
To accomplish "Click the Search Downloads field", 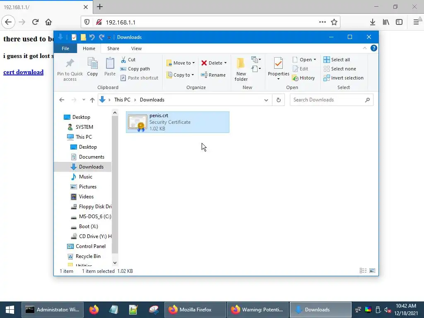I will 332,100.
